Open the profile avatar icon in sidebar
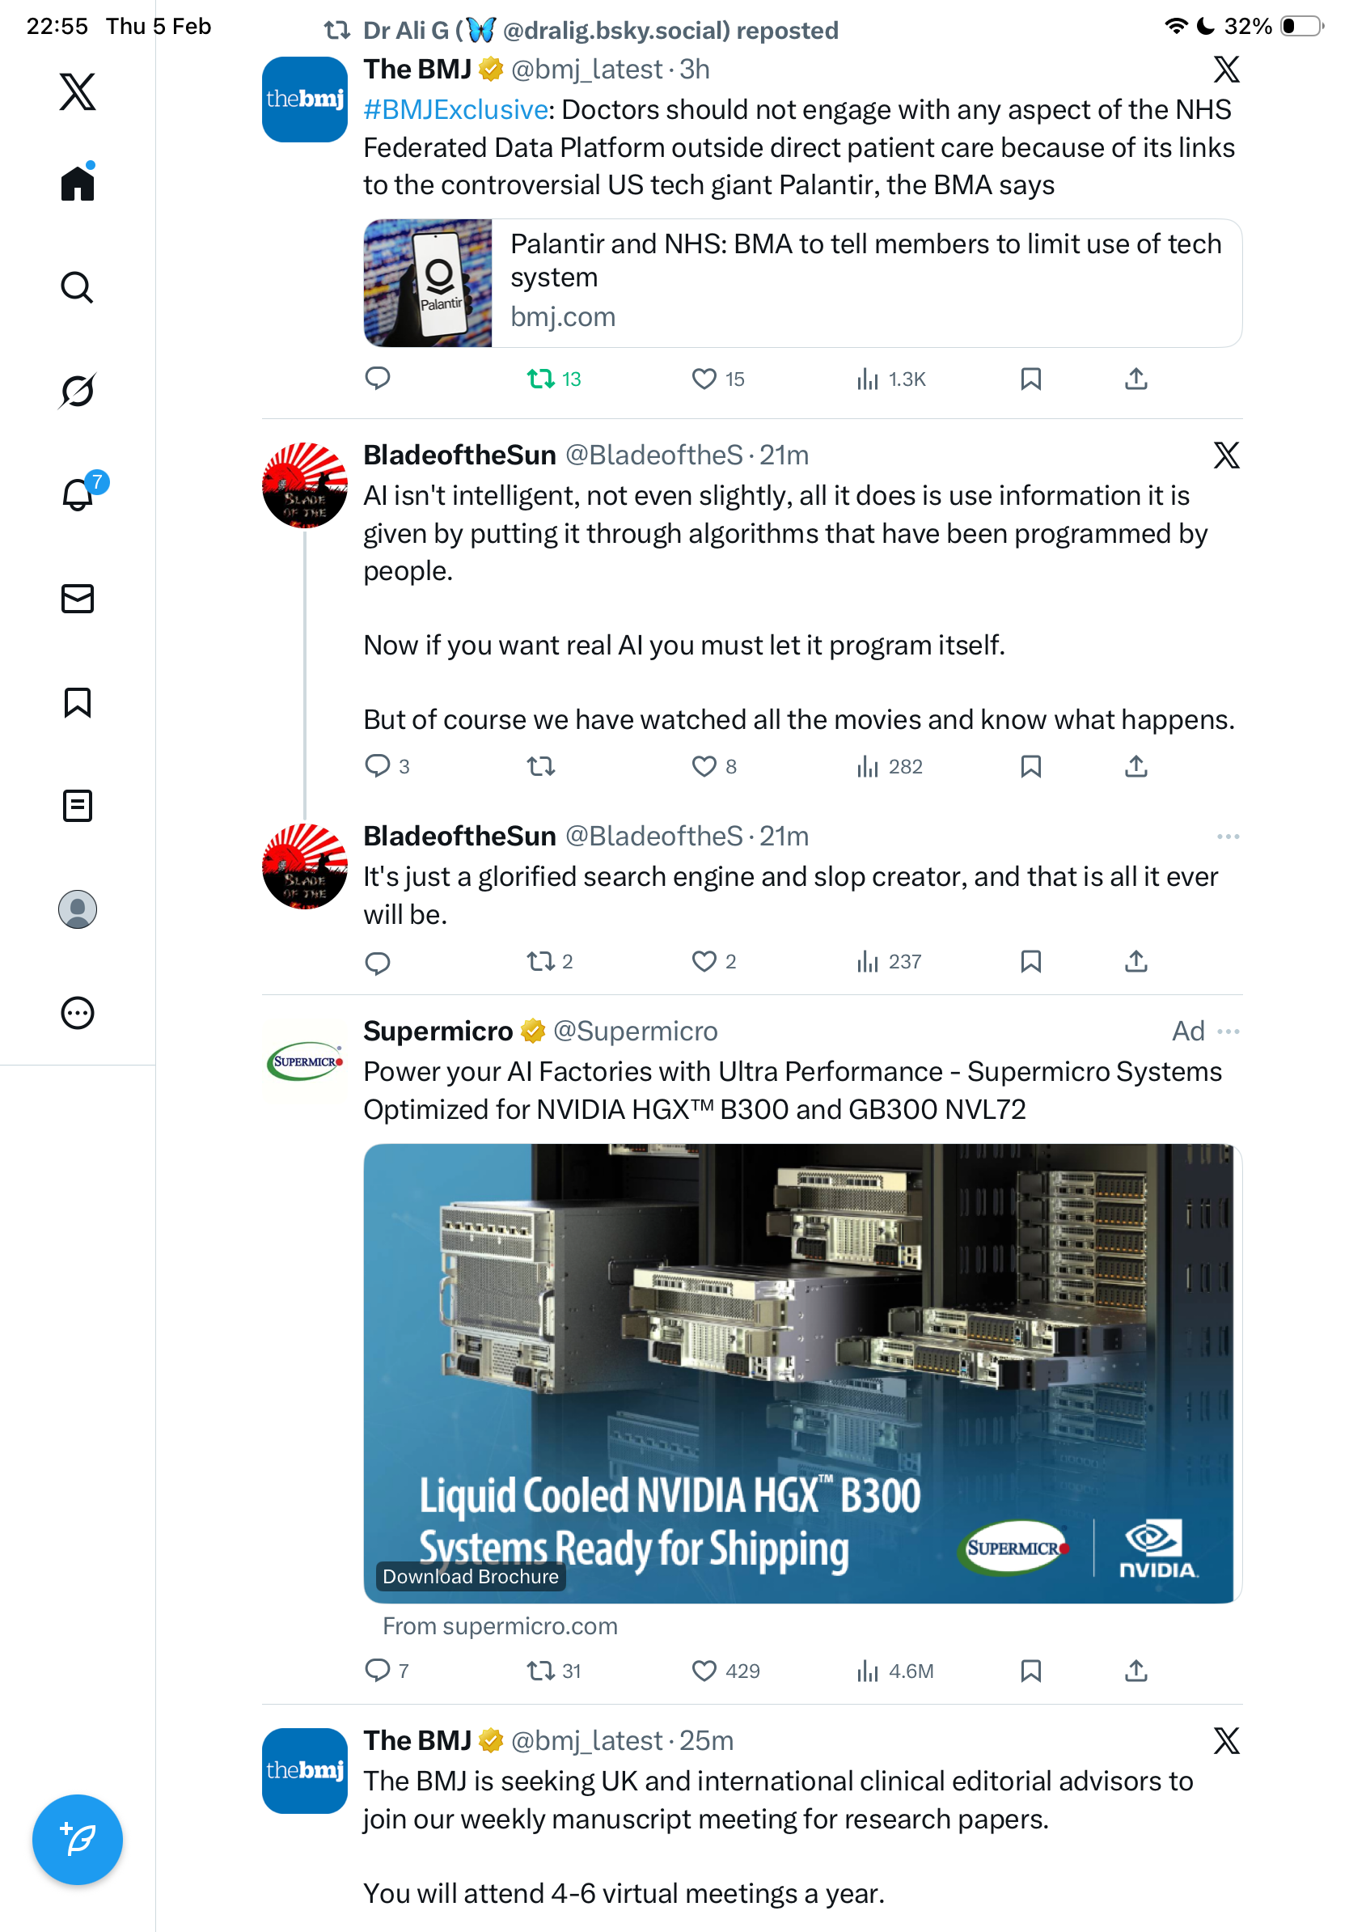Image resolution: width=1349 pixels, height=1932 pixels. coord(77,909)
